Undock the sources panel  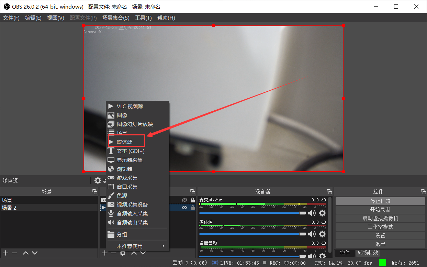tap(193, 192)
